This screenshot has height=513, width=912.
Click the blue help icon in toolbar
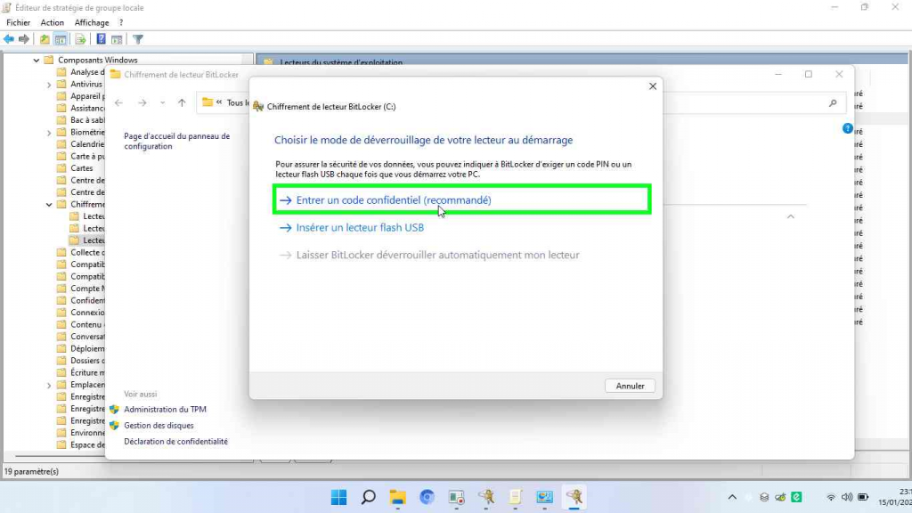coord(102,39)
